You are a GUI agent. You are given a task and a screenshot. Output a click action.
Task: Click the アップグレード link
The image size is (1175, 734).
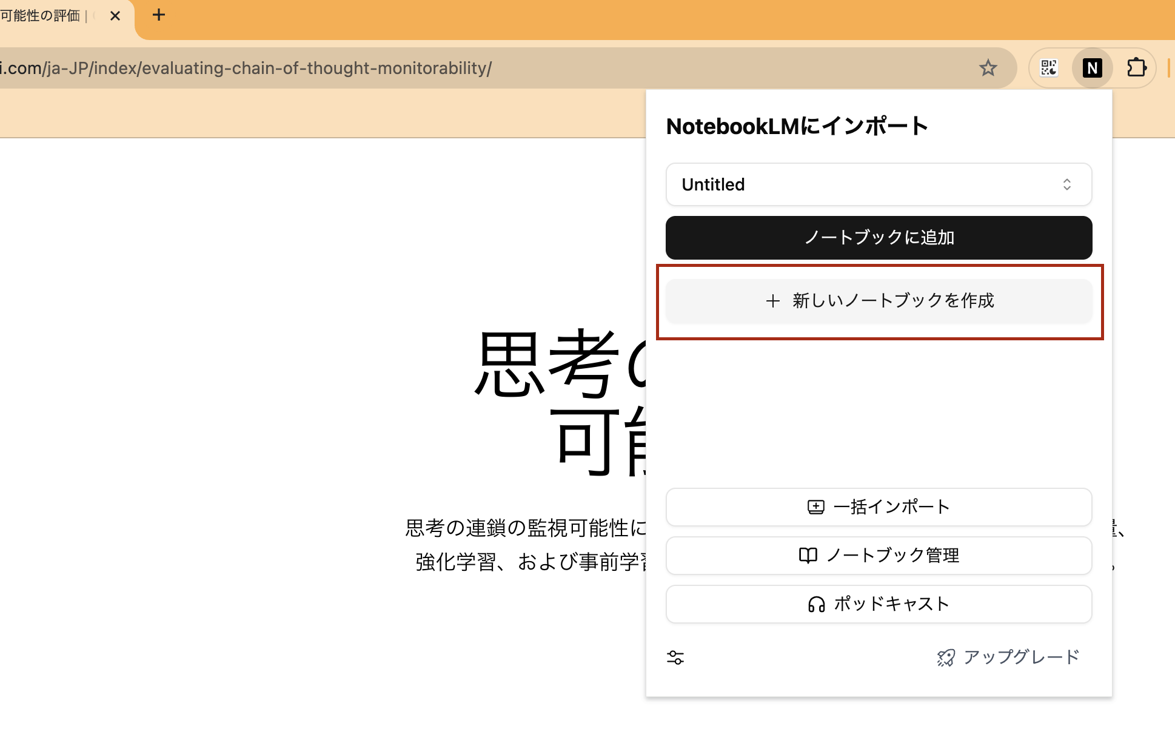point(1021,658)
